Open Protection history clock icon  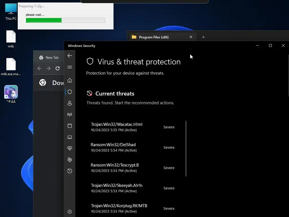pos(70,171)
